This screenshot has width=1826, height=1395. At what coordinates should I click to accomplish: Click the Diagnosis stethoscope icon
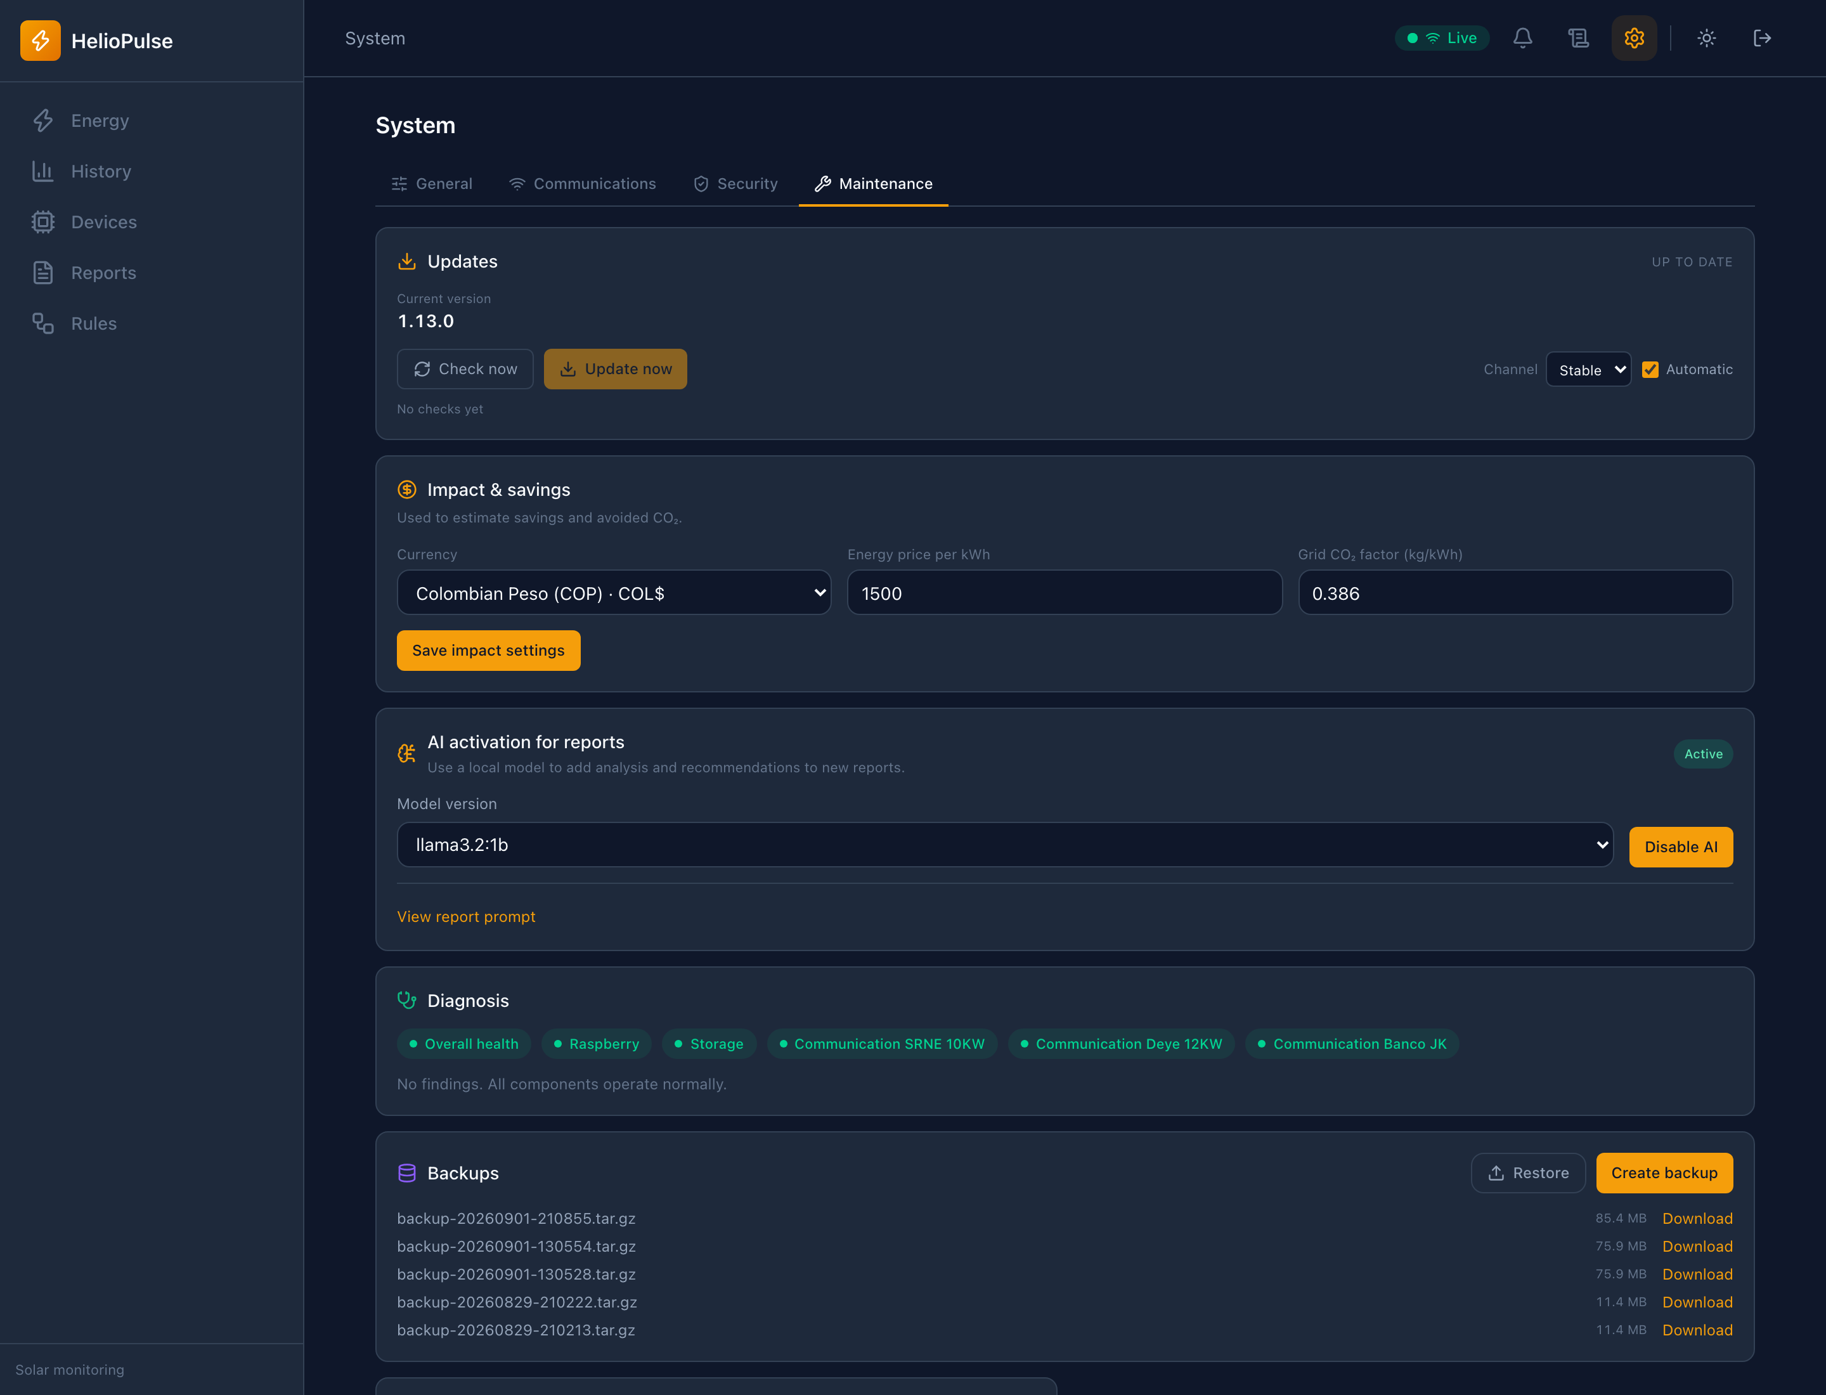[407, 1001]
